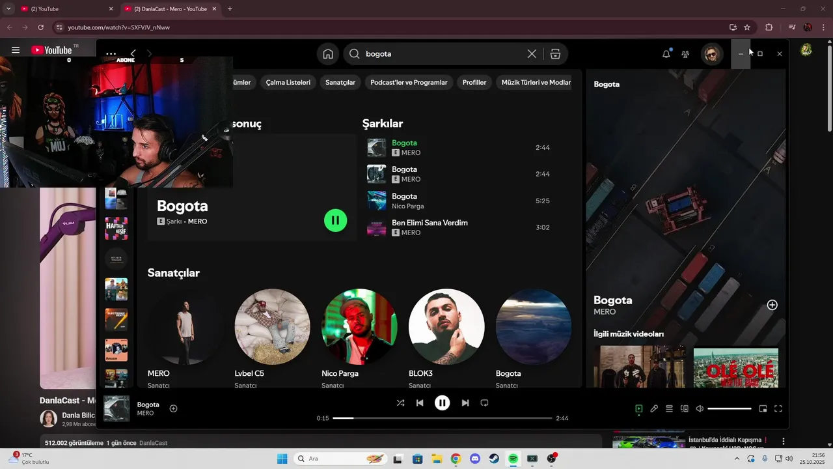This screenshot has width=833, height=469.
Task: Open the play queue
Action: [x=669, y=409]
